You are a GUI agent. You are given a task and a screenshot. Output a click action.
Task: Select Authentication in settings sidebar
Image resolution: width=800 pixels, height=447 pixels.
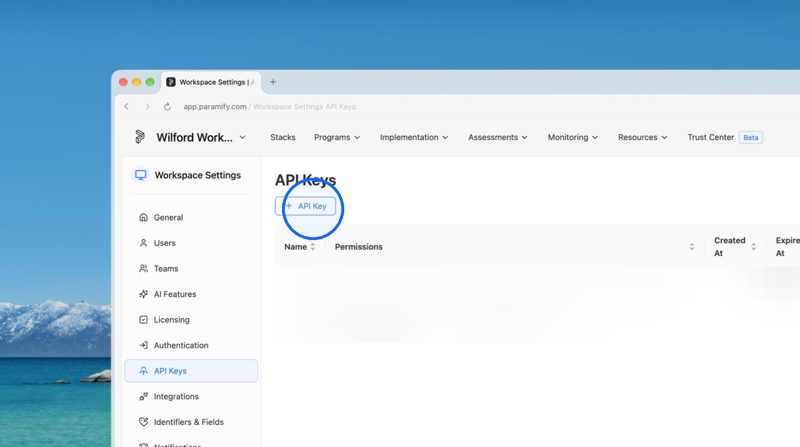pyautogui.click(x=191, y=345)
